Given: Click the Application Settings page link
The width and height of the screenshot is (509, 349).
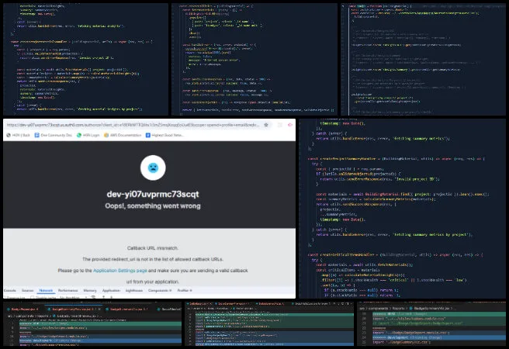Looking at the screenshot, I should [120, 248].
